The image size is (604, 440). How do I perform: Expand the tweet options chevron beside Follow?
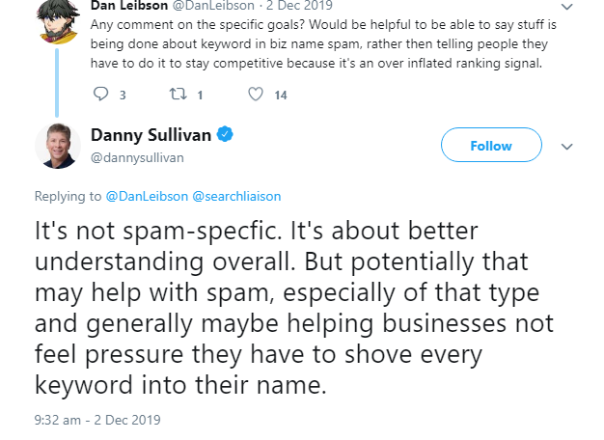pos(567,147)
